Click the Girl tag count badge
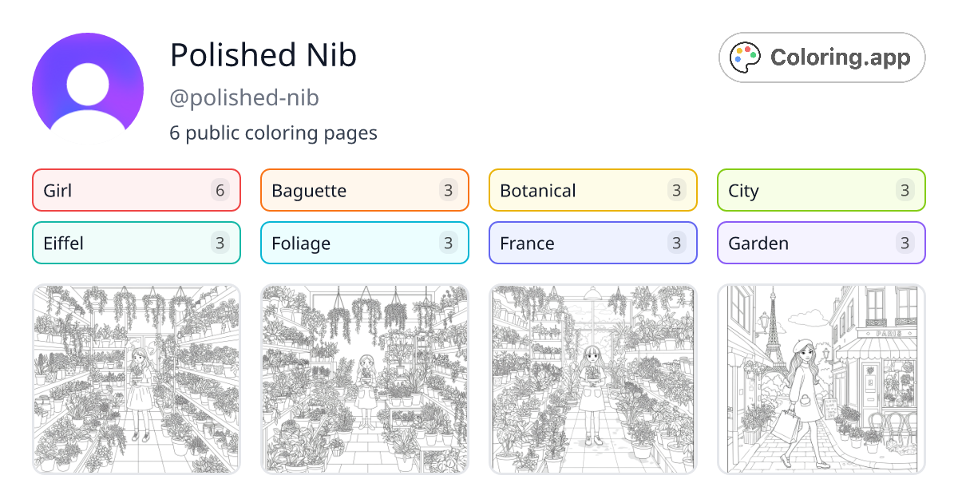 [220, 190]
